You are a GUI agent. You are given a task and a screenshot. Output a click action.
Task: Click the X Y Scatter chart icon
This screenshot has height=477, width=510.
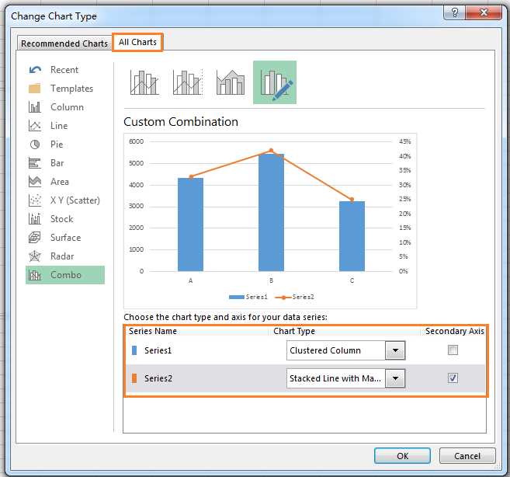coord(35,200)
